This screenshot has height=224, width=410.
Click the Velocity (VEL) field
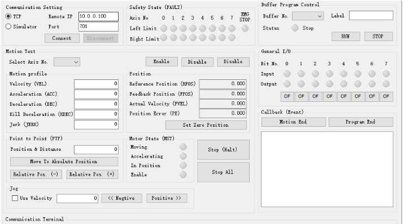96,84
